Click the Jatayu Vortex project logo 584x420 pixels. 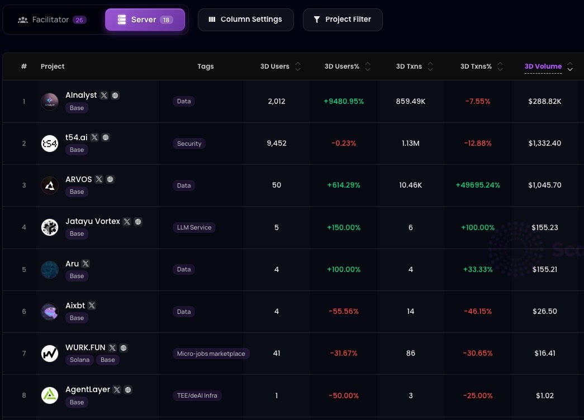[50, 227]
